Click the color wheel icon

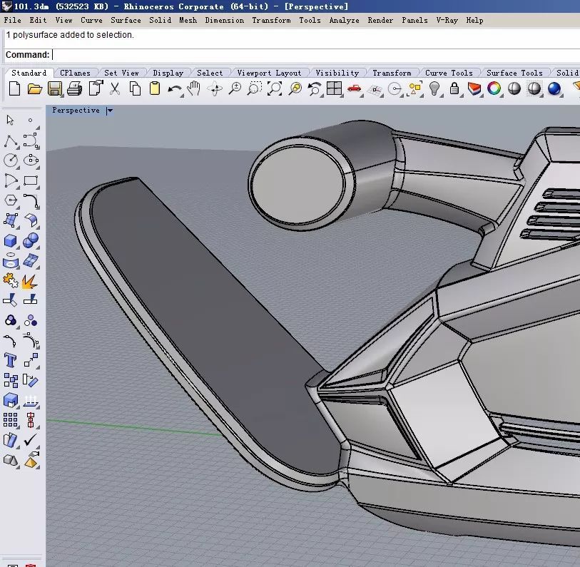click(x=494, y=89)
